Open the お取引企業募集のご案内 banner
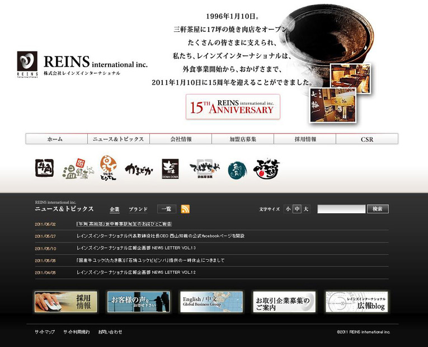Viewport: 428px width, 347px height. (284, 302)
